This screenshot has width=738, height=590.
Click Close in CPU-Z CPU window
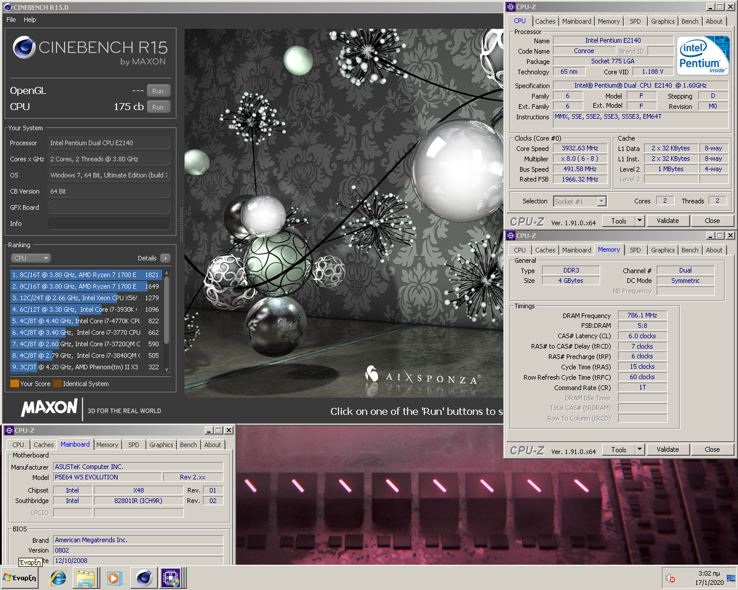712,221
